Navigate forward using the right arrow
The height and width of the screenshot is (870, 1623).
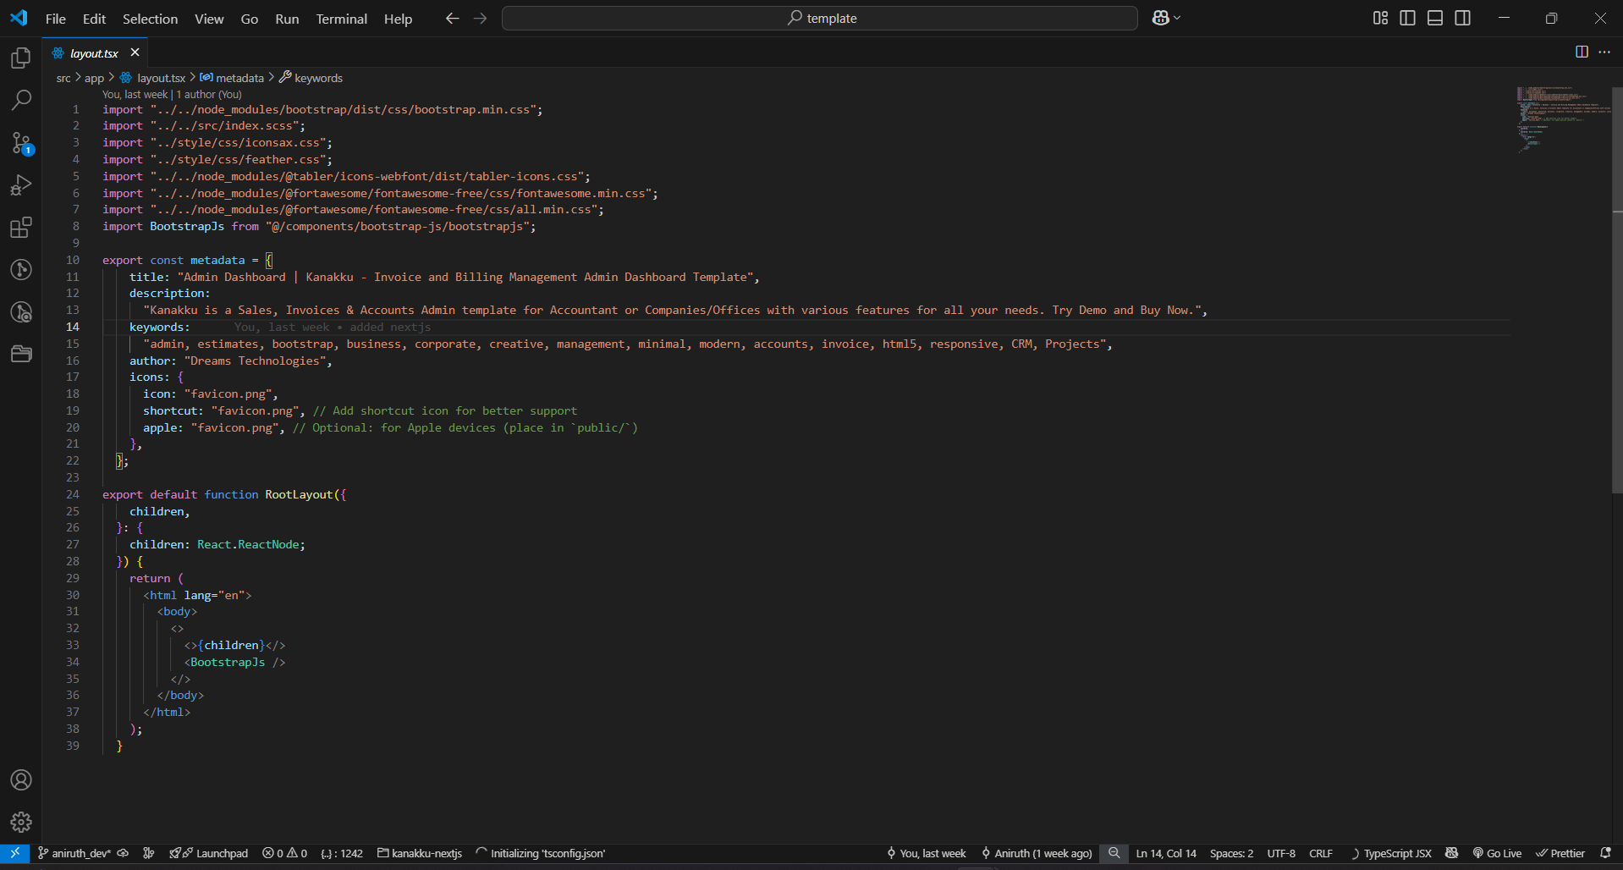tap(480, 18)
